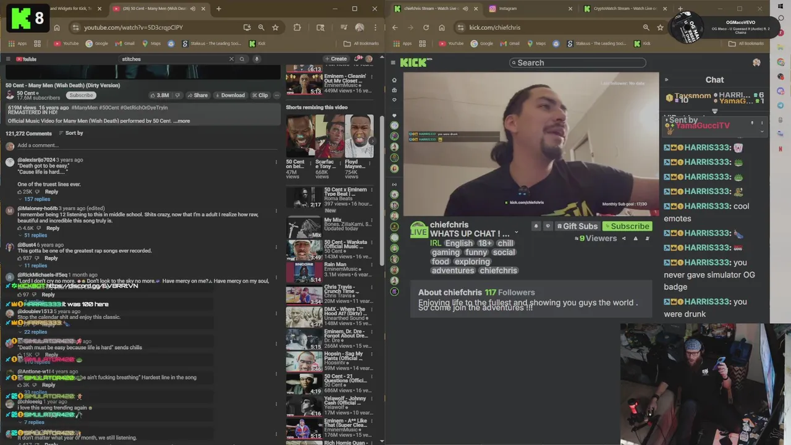
Task: Open Kick profile avatar menu
Action: pos(756,62)
